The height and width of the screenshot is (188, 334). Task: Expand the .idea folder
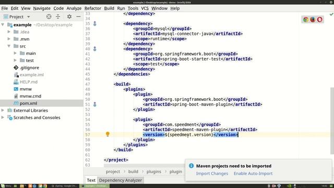pos(9,32)
